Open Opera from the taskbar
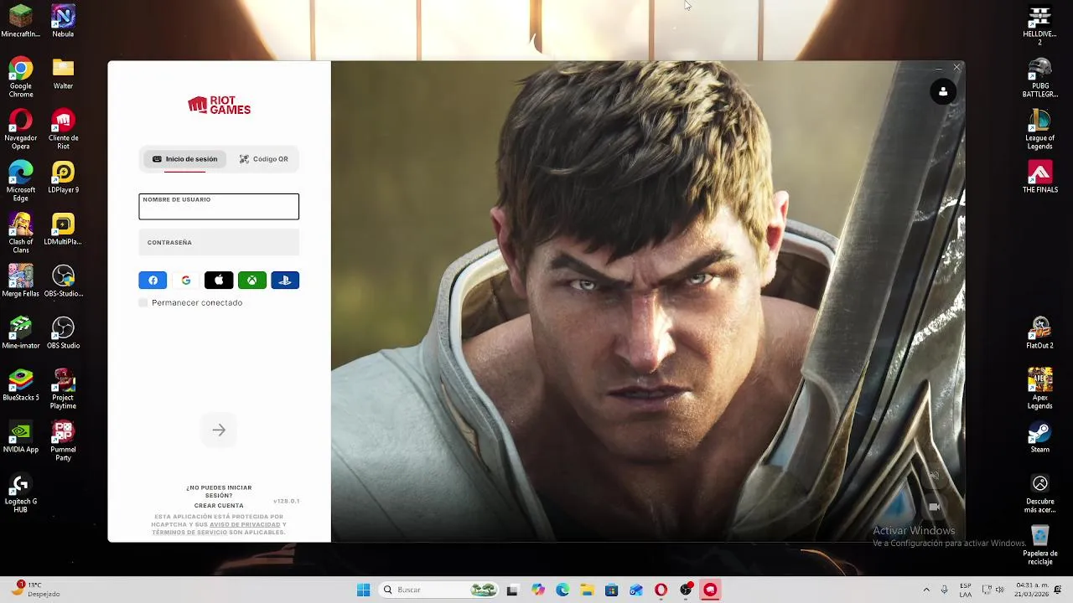This screenshot has height=603, width=1073. click(x=661, y=590)
